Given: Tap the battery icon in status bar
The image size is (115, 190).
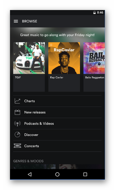Looking at the screenshot, I should [x=94, y=13].
